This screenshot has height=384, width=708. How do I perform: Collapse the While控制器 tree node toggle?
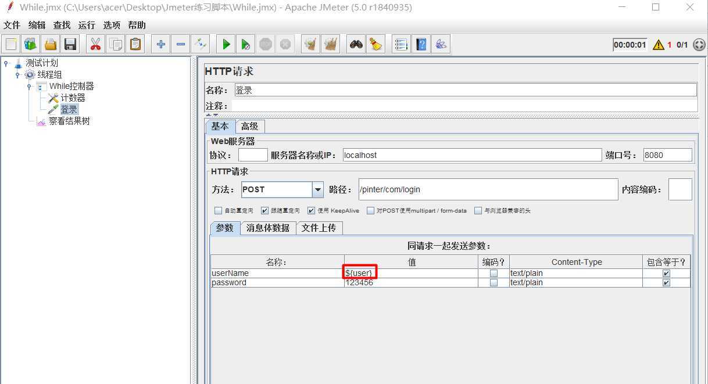tap(30, 87)
